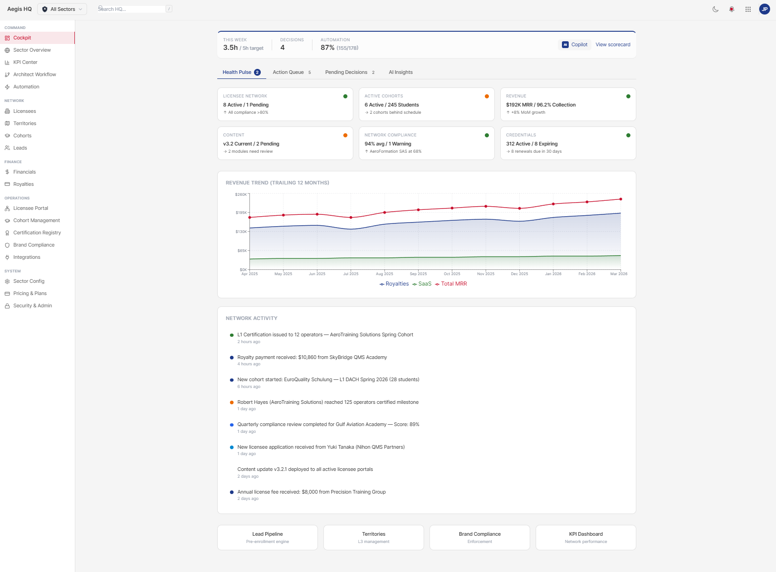Image resolution: width=776 pixels, height=572 pixels.
Task: Open the Credentials 8 Expiring card
Action: [568, 143]
